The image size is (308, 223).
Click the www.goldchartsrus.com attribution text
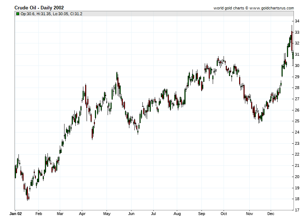pyautogui.click(x=272, y=8)
